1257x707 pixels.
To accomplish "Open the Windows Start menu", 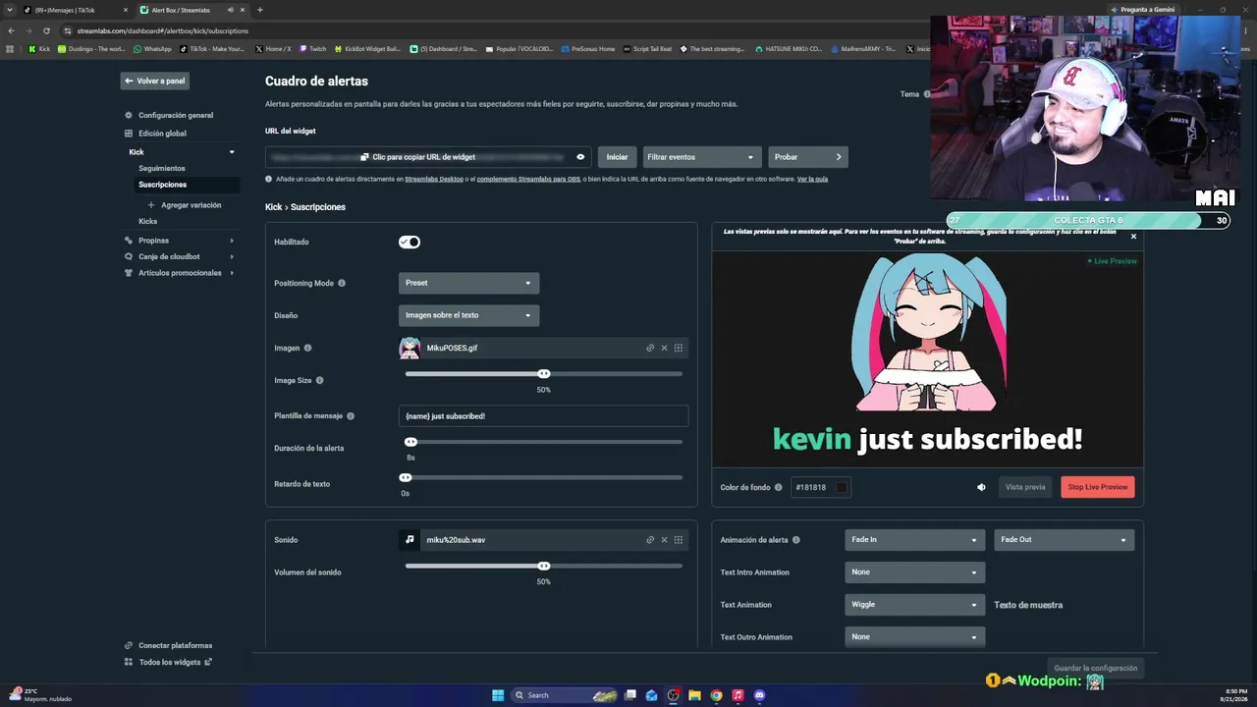I will point(498,695).
